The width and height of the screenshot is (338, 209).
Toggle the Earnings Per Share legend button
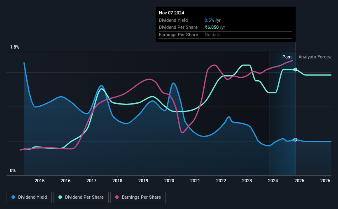(138, 197)
